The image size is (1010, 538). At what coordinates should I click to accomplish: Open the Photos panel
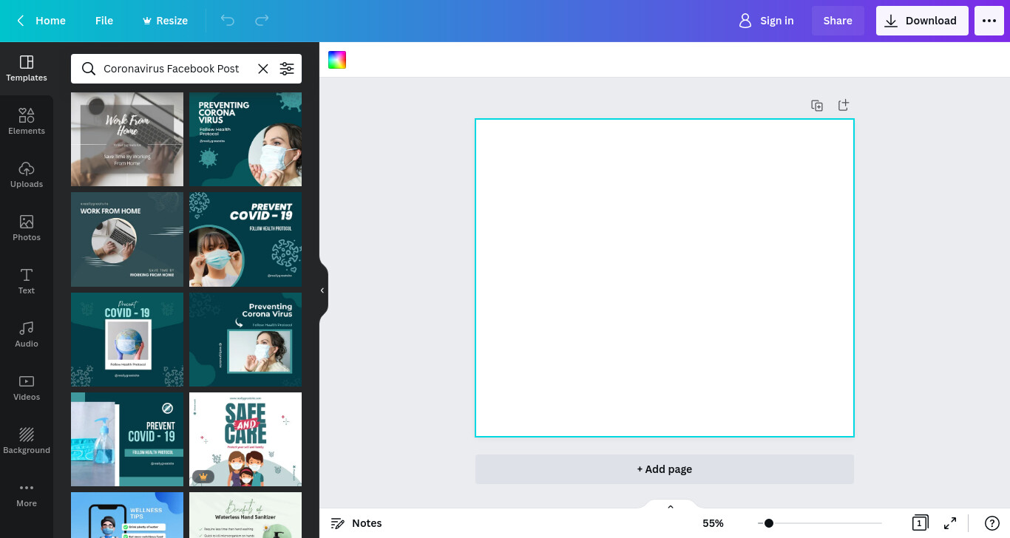tap(27, 228)
